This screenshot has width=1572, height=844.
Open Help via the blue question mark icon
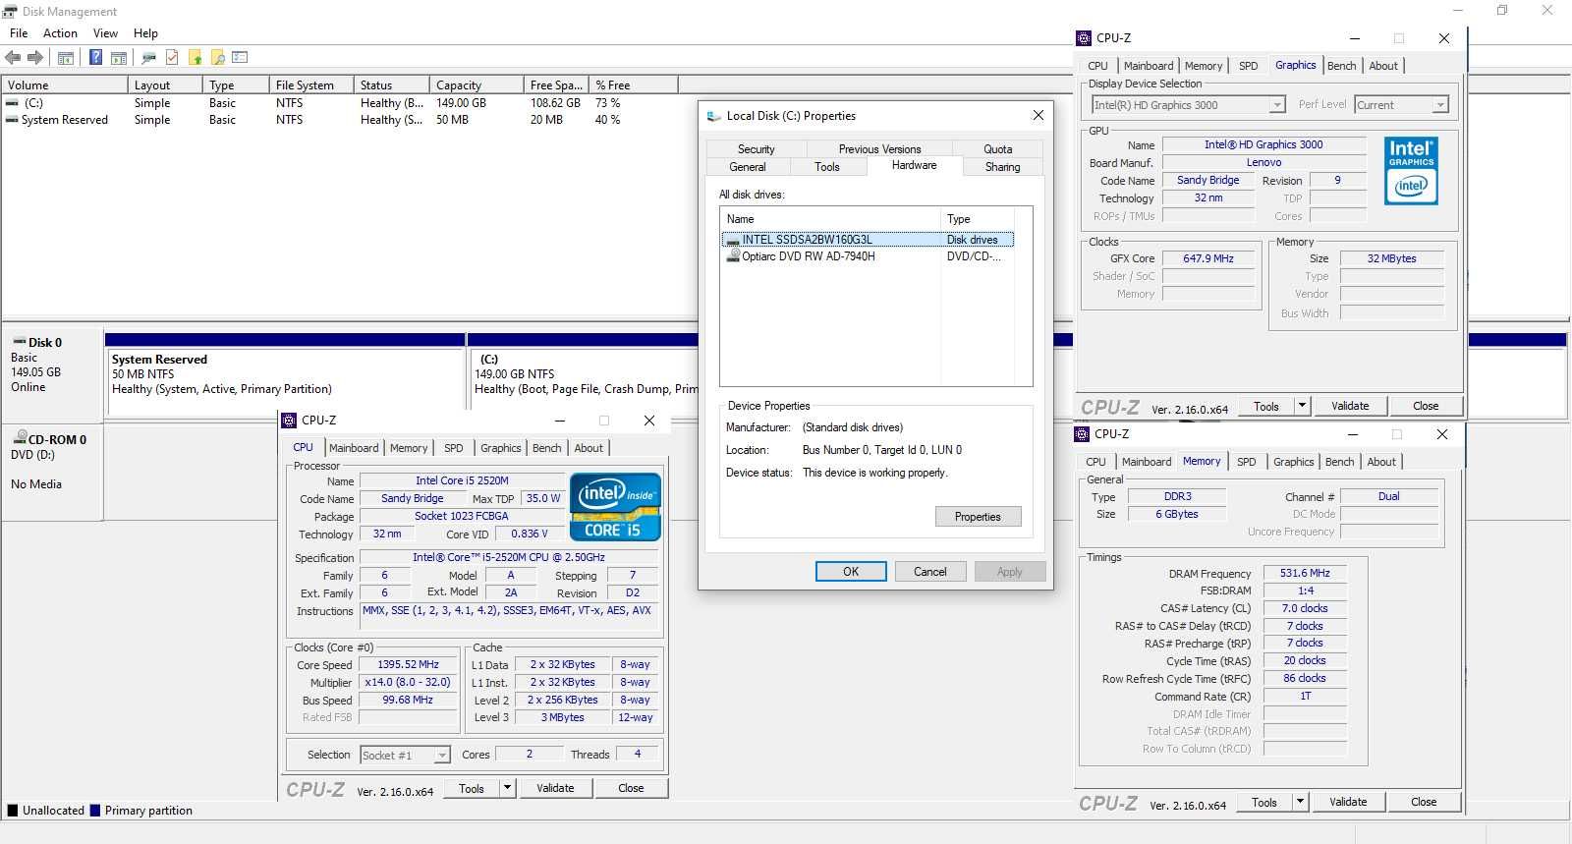(96, 58)
